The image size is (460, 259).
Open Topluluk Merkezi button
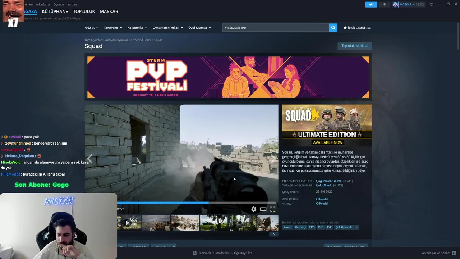coord(355,46)
